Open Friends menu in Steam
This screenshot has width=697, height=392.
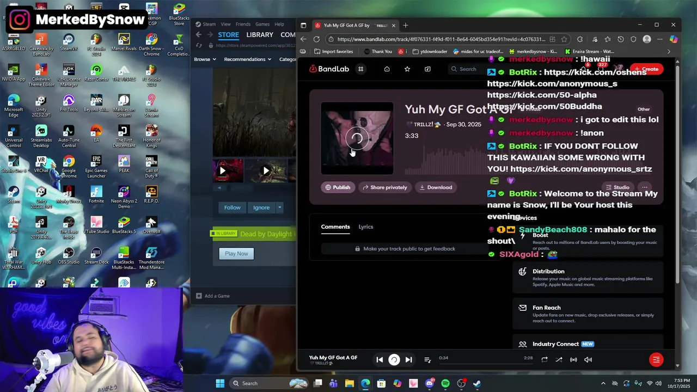pos(243,24)
